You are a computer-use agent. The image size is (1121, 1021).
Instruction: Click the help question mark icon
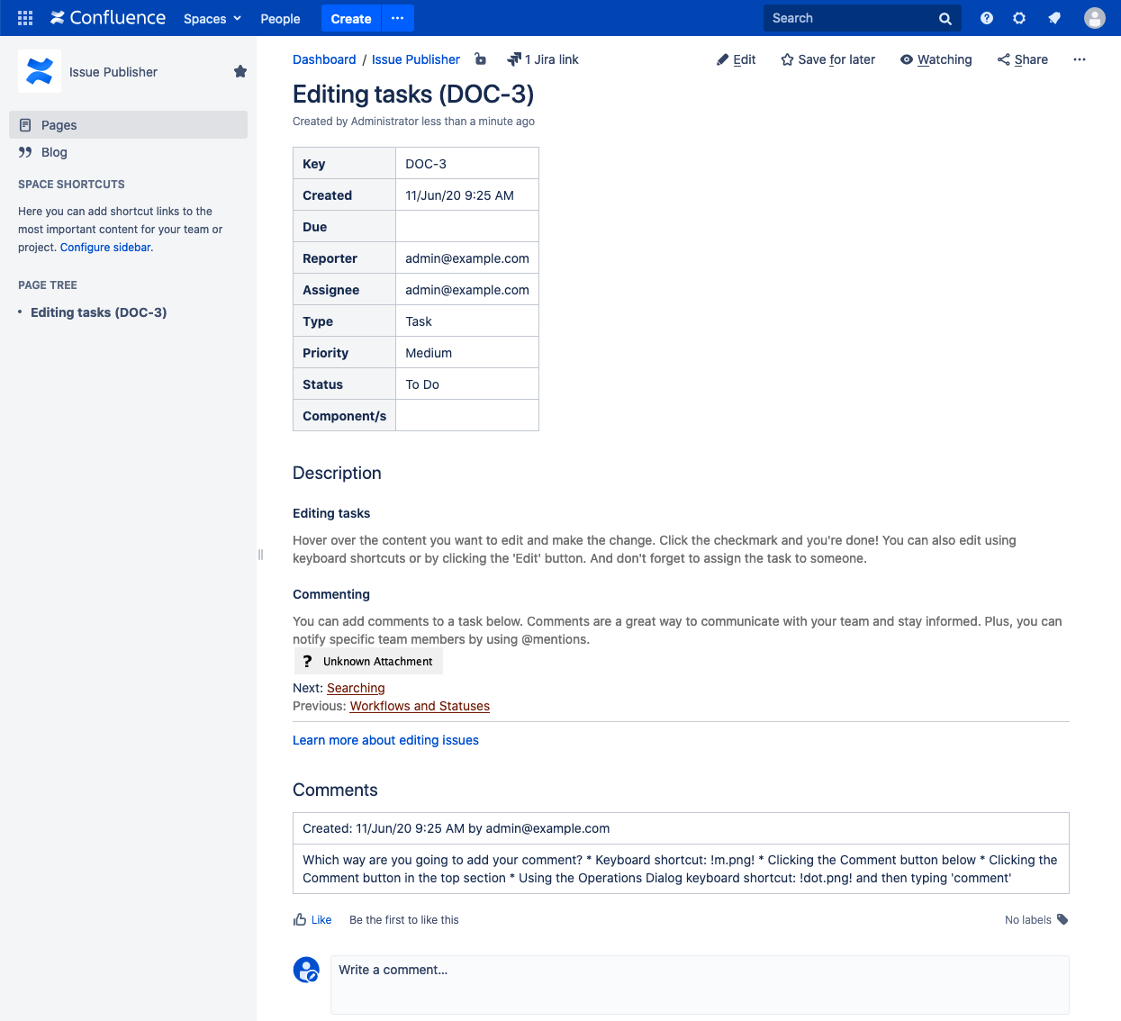coord(987,18)
